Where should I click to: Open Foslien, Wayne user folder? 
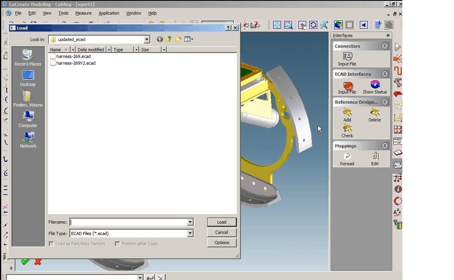click(x=28, y=99)
